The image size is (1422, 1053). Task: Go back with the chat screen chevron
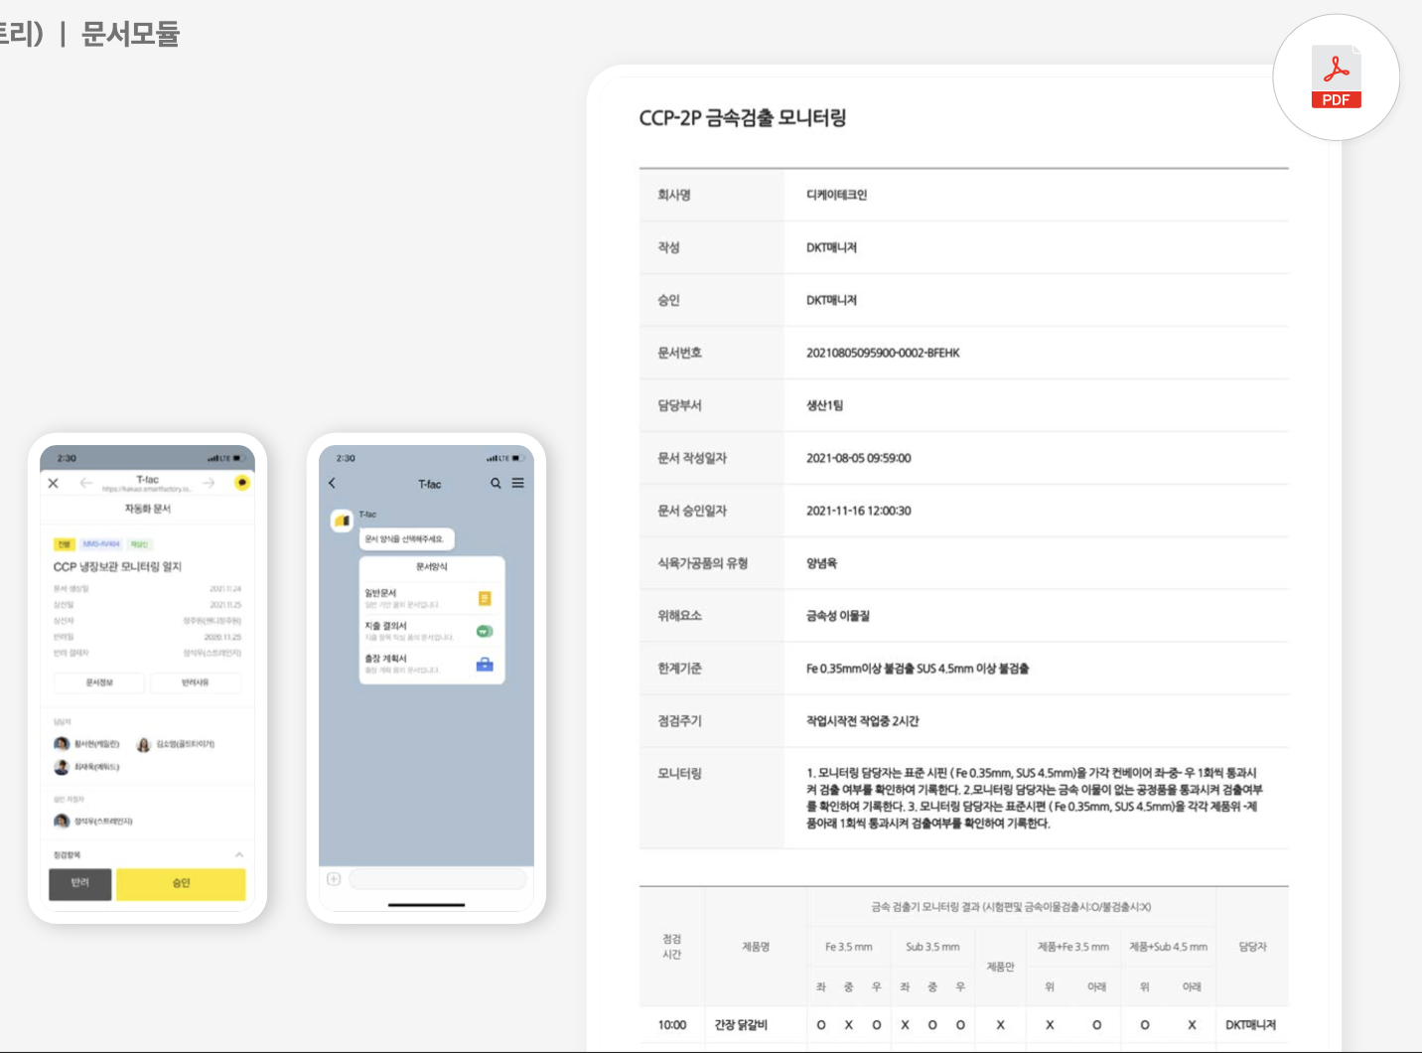click(332, 483)
